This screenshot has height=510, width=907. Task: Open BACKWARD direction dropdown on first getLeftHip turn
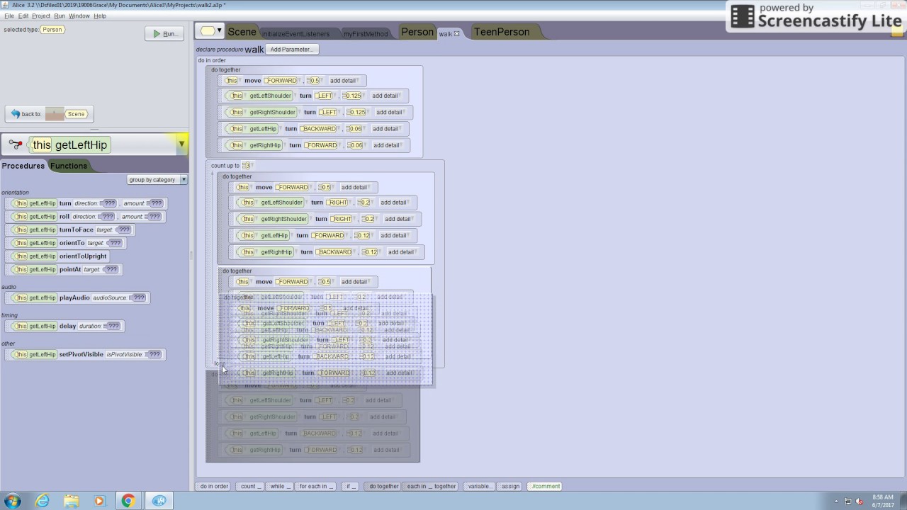[320, 129]
